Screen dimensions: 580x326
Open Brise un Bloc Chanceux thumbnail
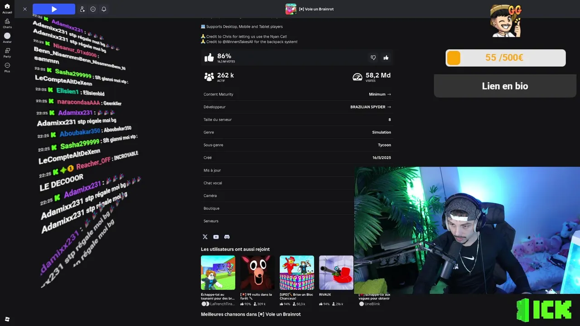[297, 273]
